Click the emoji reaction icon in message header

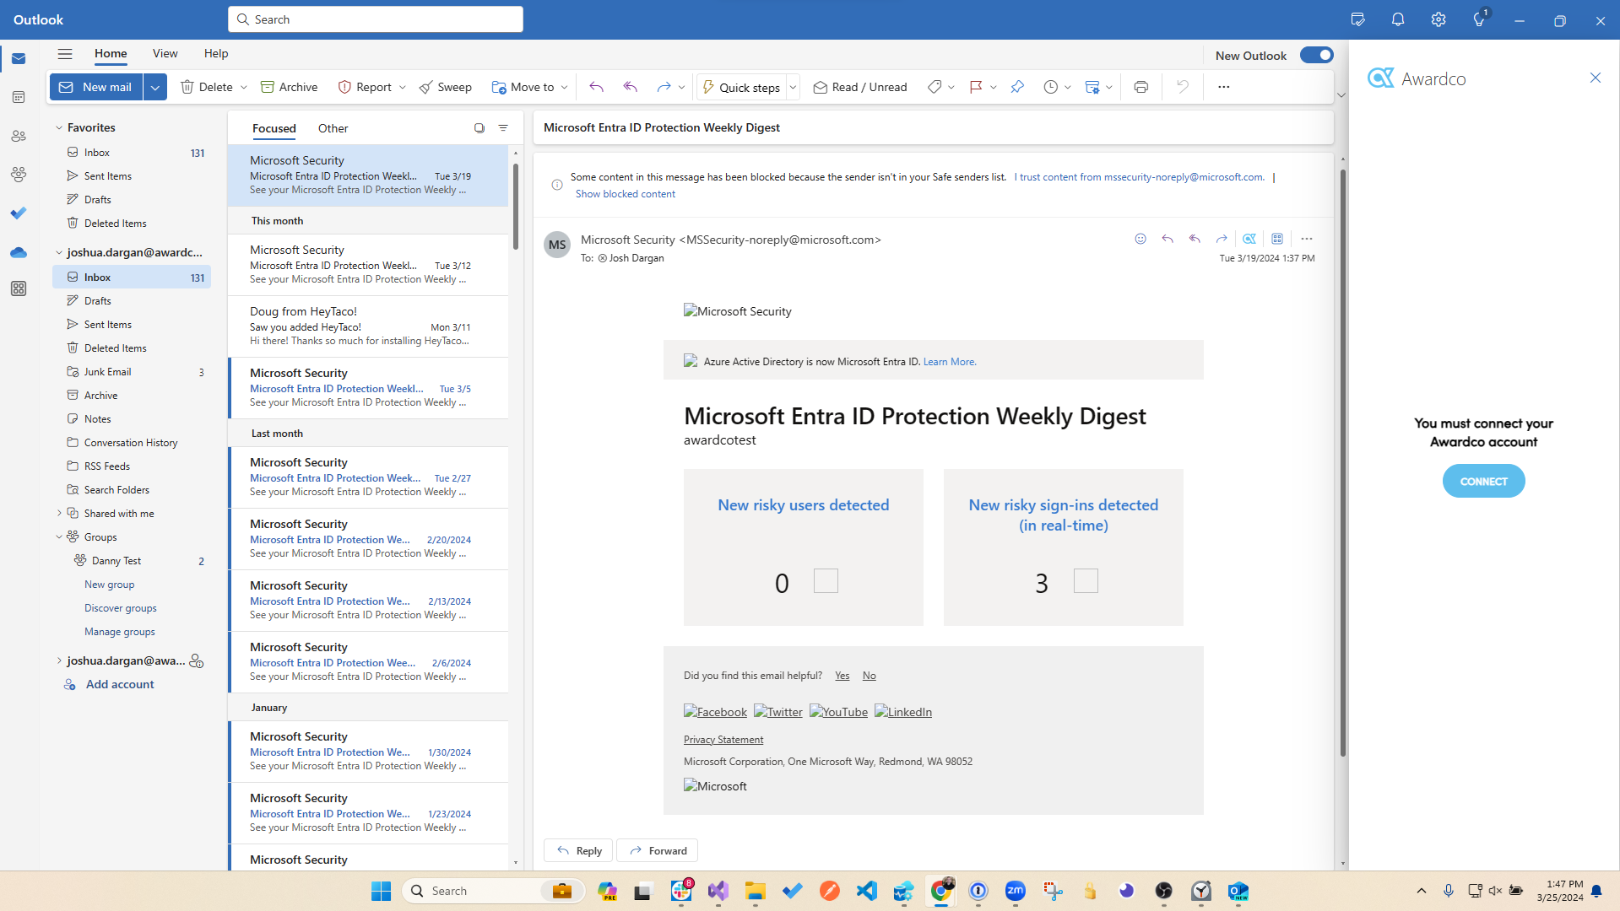(x=1141, y=239)
